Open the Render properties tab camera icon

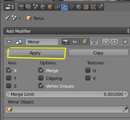click(x=21, y=7)
